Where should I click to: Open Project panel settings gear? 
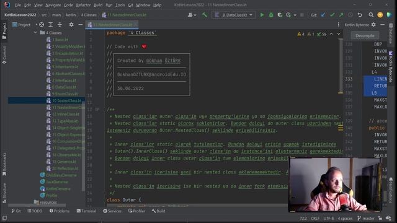point(71,25)
